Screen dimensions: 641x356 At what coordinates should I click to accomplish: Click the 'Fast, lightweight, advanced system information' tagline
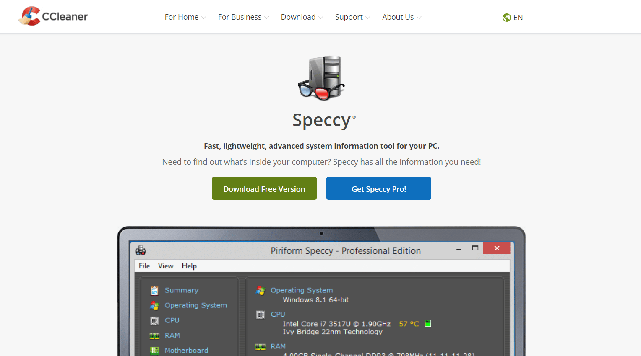click(x=322, y=146)
